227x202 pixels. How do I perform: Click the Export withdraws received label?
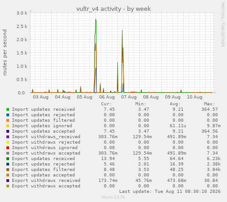(46, 181)
